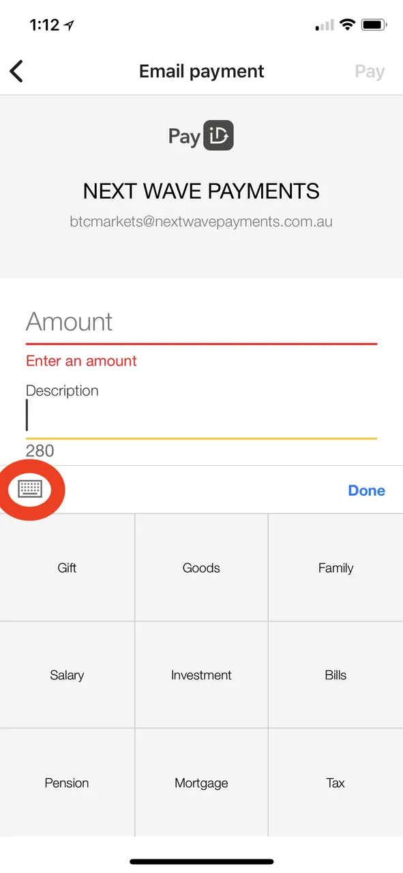Tap the location arrow status icon
Image resolution: width=403 pixels, height=873 pixels.
[x=69, y=25]
